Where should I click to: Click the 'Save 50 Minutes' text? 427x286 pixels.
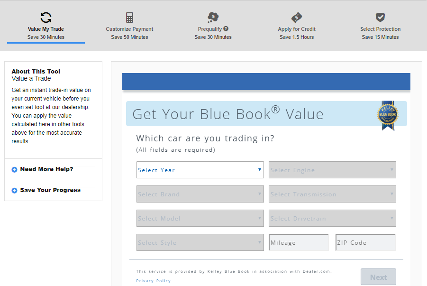129,37
